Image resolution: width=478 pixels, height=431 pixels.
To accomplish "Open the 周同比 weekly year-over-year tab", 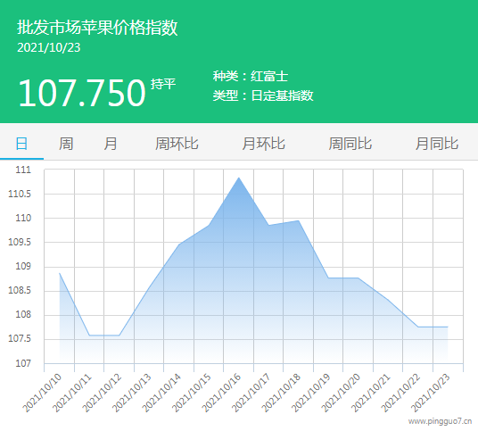I will pyautogui.click(x=350, y=144).
